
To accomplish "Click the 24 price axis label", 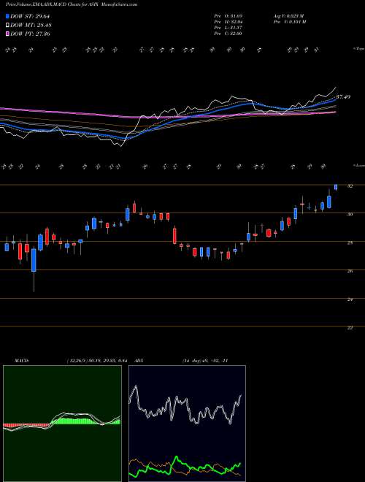I will tap(350, 299).
